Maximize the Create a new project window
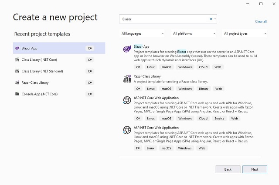 pyautogui.click(x=261, y=4)
